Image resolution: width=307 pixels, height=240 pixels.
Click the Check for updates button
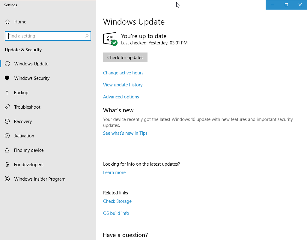click(125, 57)
